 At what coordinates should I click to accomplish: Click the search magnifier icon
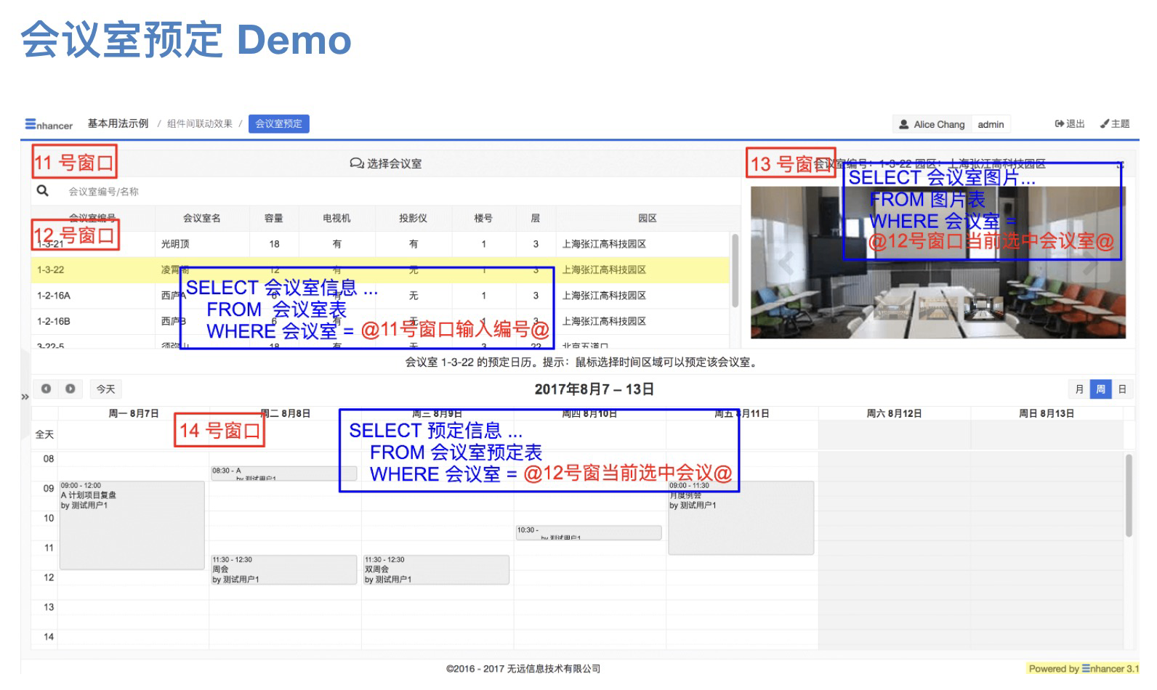43,190
